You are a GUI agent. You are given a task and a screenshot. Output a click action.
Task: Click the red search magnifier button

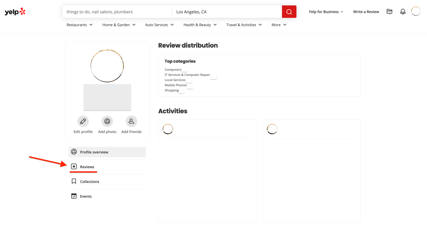289,12
